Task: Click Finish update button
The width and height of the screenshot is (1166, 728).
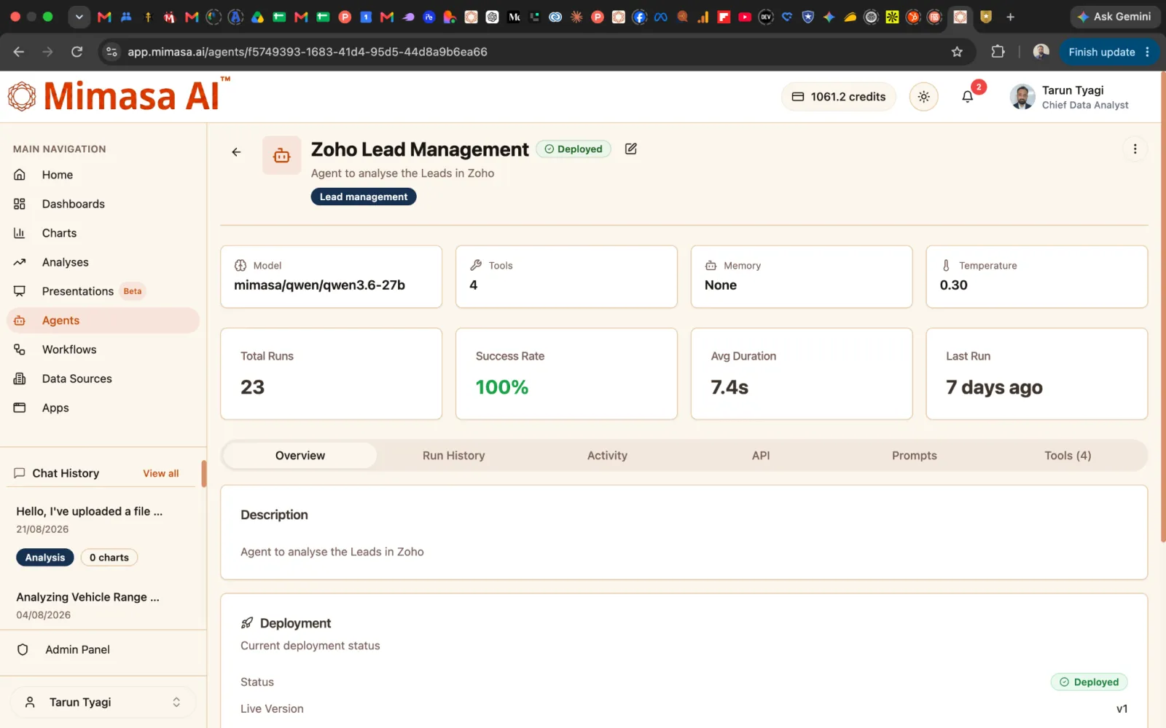Action: point(1108,52)
